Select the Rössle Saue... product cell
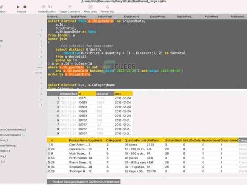Screen dimensions: 247x185 pos(79,163)
